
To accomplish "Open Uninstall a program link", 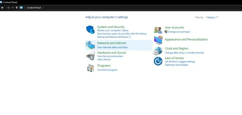I will [107, 70].
